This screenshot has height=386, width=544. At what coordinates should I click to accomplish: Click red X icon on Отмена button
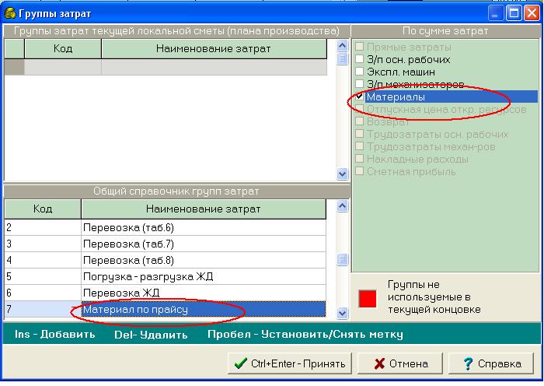(379, 363)
